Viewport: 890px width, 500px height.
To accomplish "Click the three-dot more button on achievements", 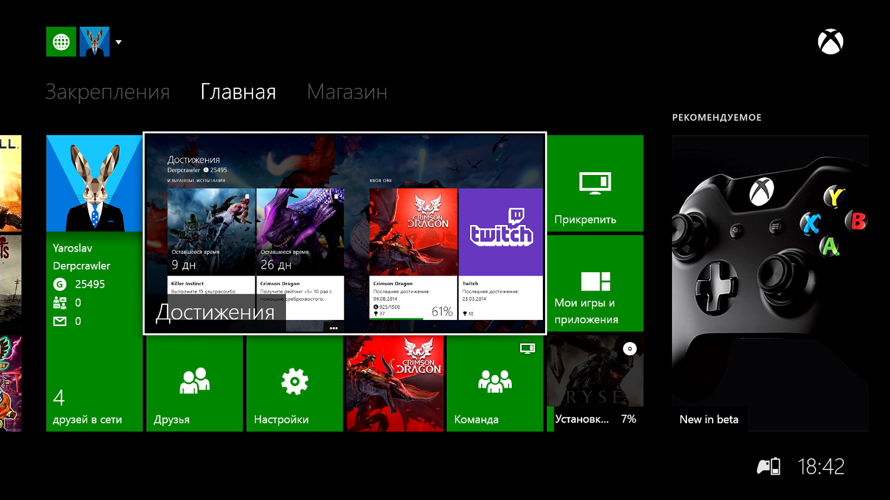I will [x=334, y=328].
